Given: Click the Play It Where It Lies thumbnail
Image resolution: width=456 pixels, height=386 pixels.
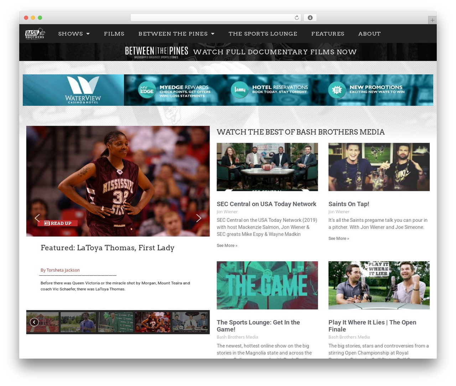Looking at the screenshot, I should [379, 285].
